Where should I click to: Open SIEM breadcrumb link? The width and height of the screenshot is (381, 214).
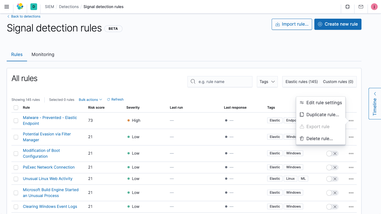tap(49, 7)
